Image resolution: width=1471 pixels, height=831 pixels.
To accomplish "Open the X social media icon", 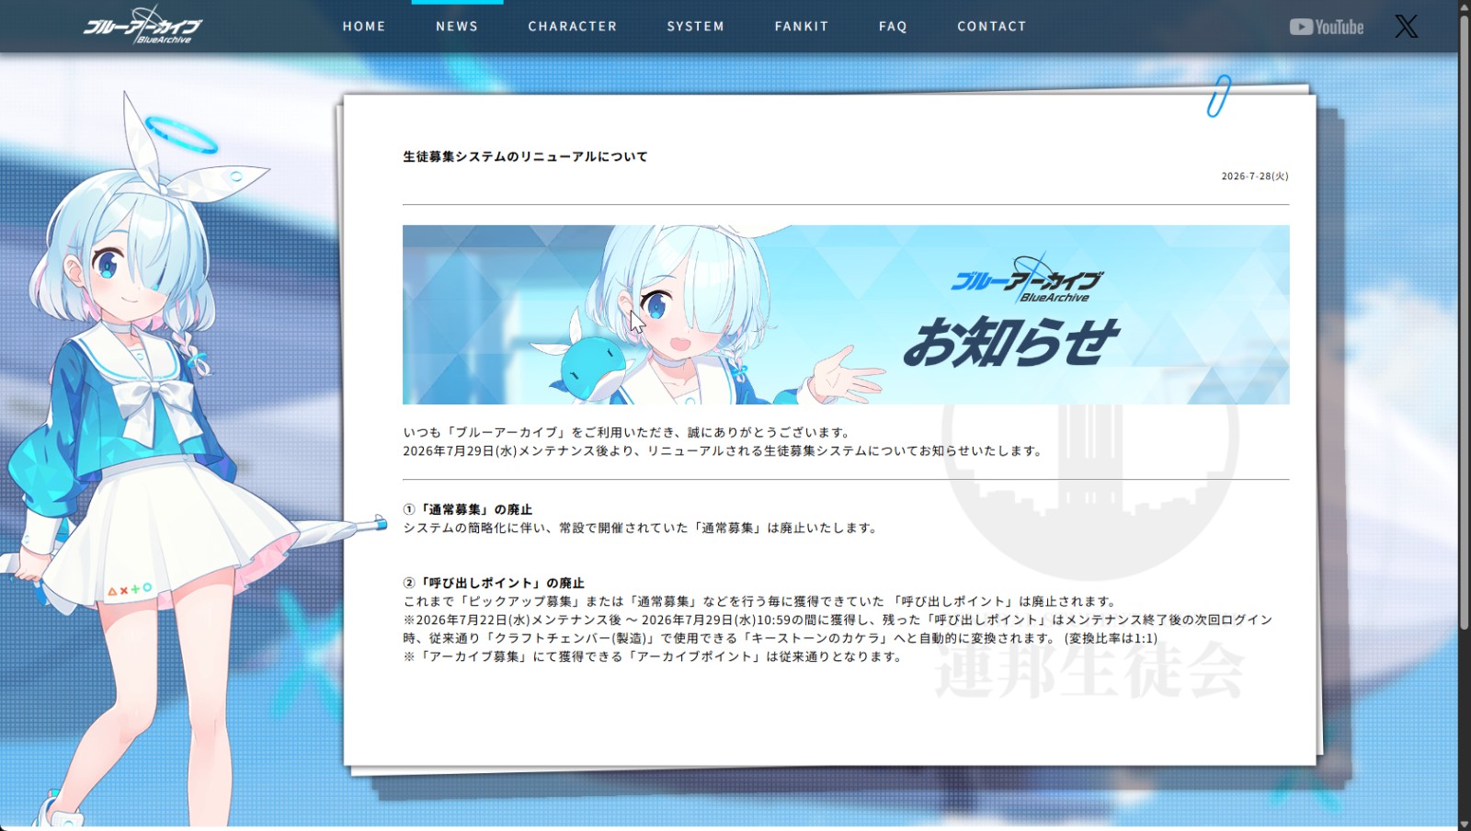I will click(1406, 27).
